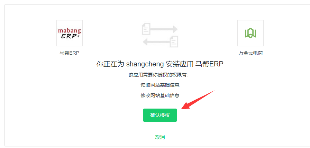The image size is (310, 148).
Task: Click '马帮ERP' at end of heading
Action: coord(209,64)
